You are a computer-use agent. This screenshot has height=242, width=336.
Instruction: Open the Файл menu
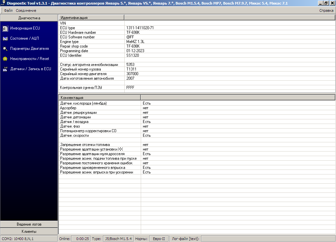(8, 10)
